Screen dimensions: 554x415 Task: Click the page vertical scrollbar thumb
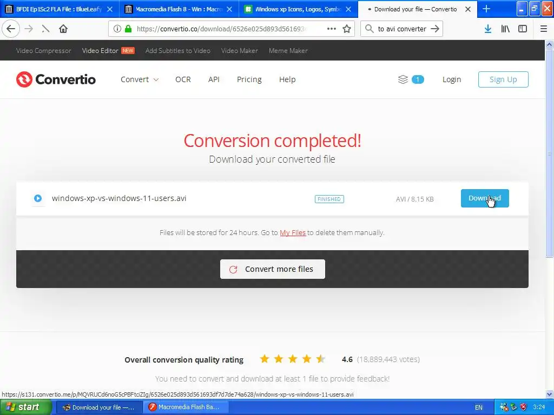click(x=549, y=153)
